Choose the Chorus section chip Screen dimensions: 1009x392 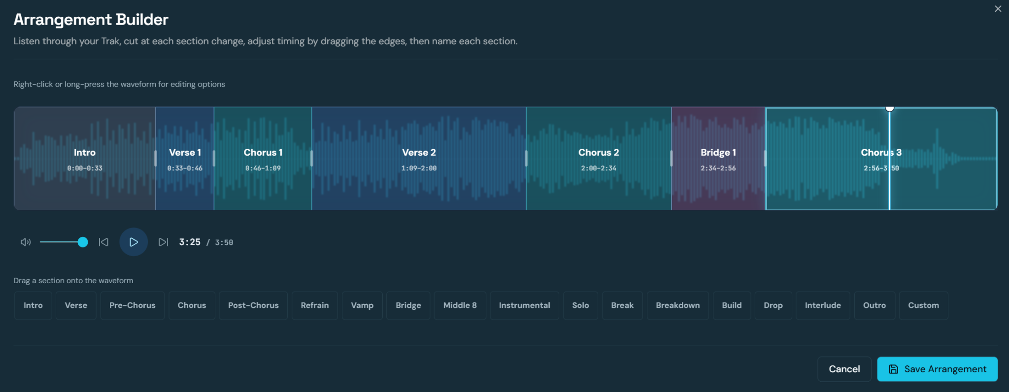click(x=192, y=305)
